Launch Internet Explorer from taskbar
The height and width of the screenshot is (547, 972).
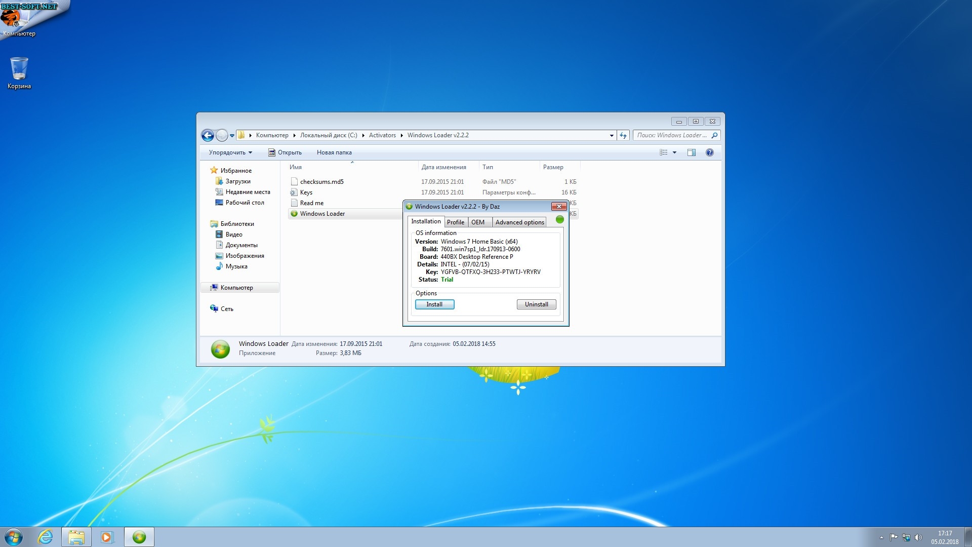click(x=46, y=537)
